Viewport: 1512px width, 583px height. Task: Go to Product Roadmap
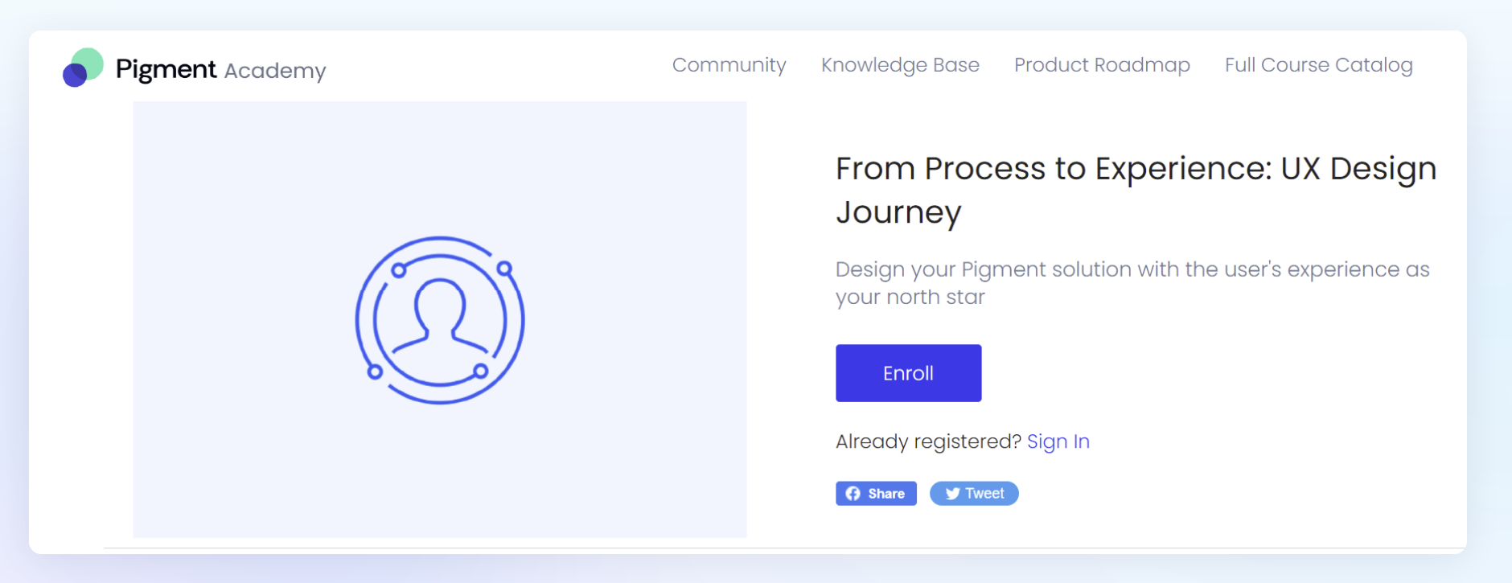point(1102,65)
